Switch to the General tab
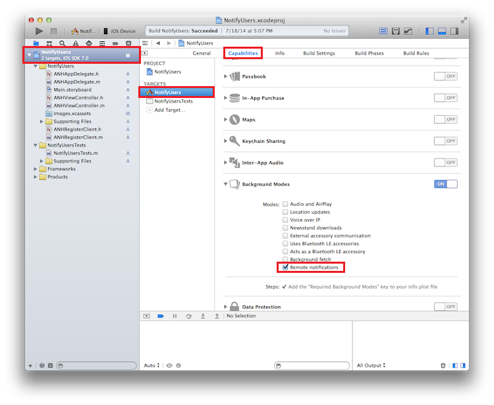The height and width of the screenshot is (405, 494). [x=202, y=53]
